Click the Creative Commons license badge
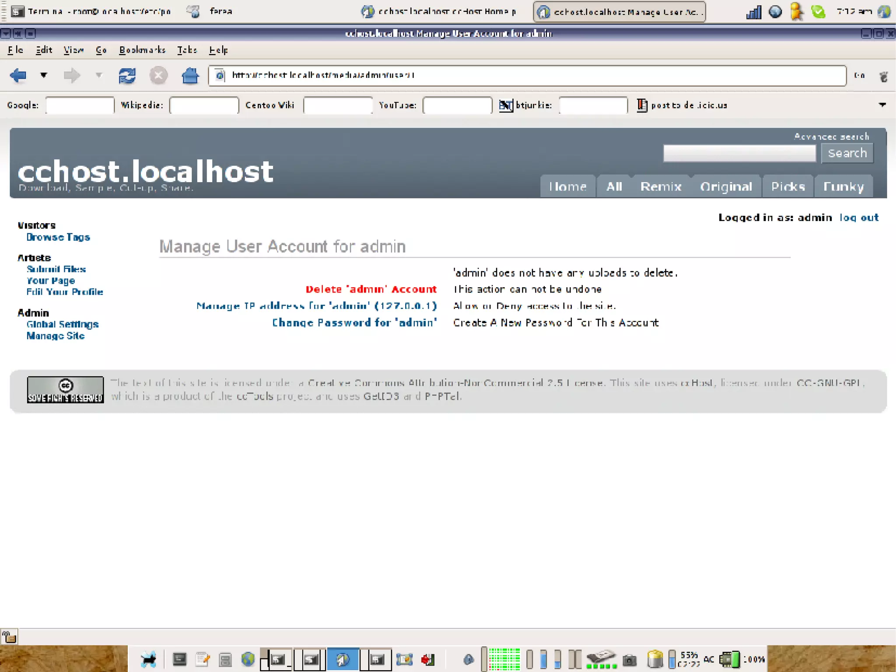The width and height of the screenshot is (896, 672). point(65,389)
